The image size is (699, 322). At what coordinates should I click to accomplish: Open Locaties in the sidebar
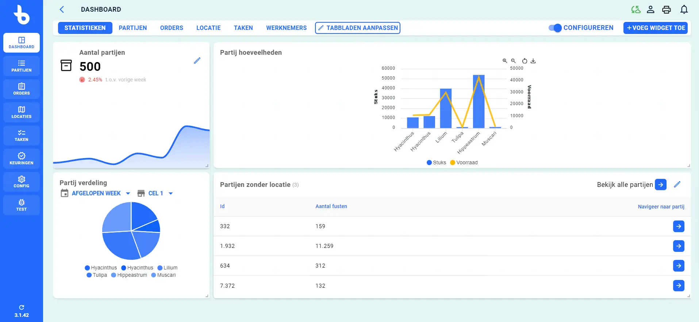tap(22, 112)
